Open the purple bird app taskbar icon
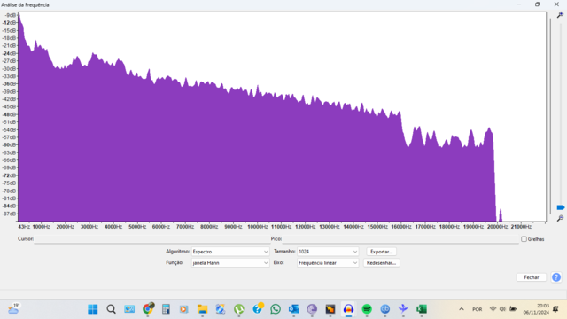 coord(403,309)
